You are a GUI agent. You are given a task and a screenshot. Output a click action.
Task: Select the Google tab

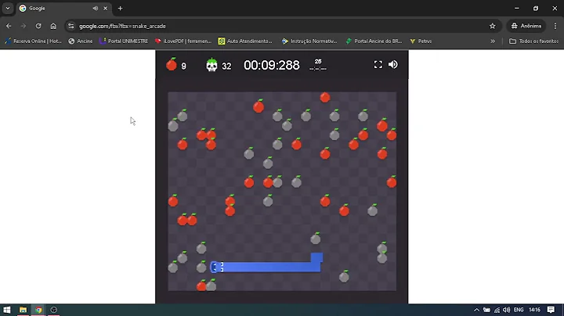point(63,9)
